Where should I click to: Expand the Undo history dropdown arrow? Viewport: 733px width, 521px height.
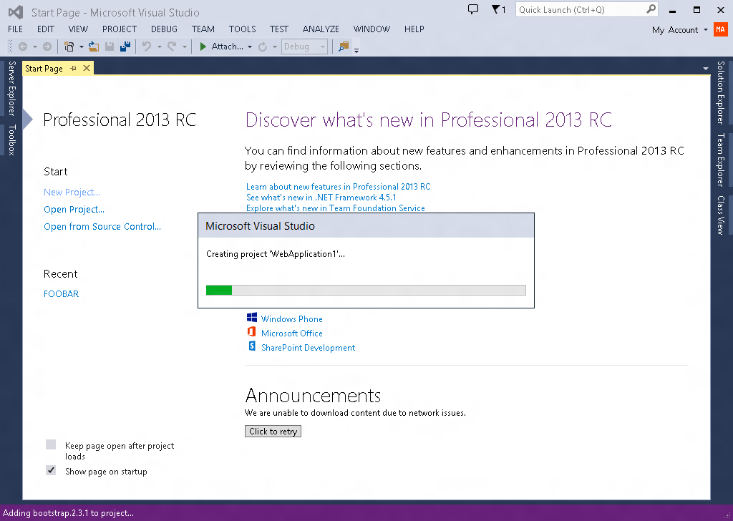[160, 47]
